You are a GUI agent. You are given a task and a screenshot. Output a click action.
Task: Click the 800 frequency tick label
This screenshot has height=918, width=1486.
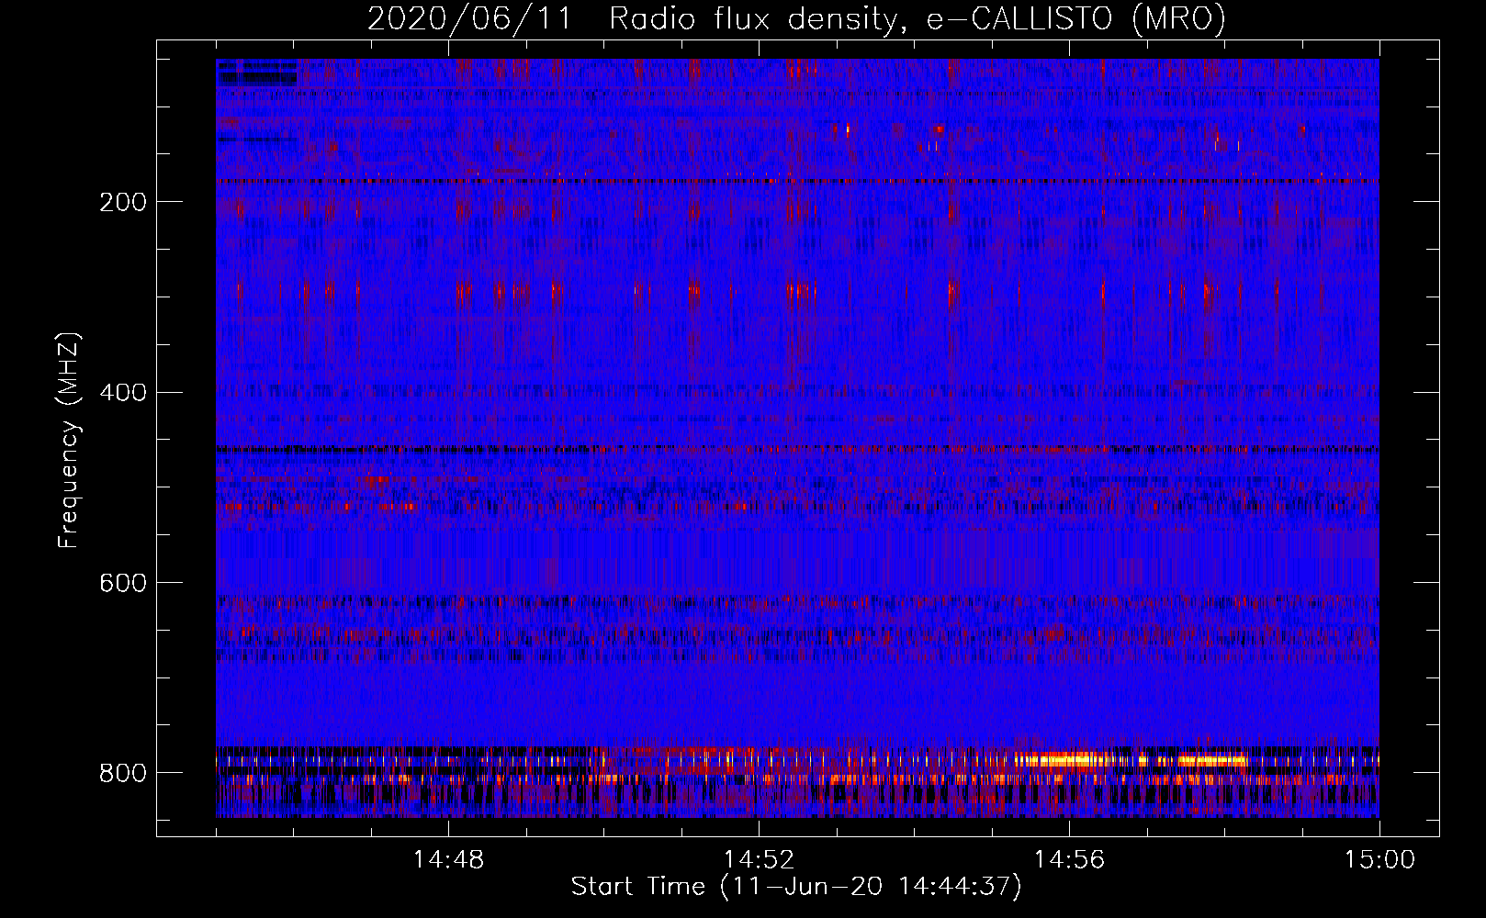122,773
